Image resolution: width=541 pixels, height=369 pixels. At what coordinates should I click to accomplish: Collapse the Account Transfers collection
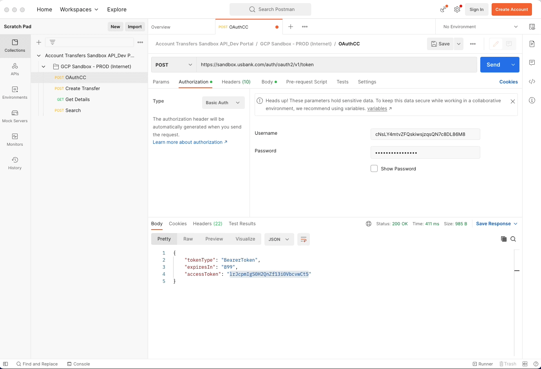(39, 56)
